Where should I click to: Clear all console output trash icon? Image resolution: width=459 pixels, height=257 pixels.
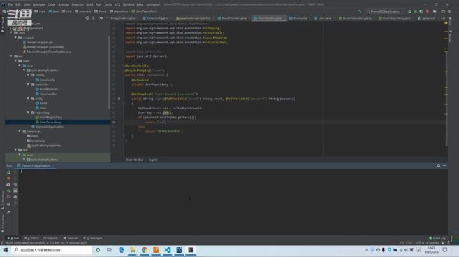coord(15,203)
